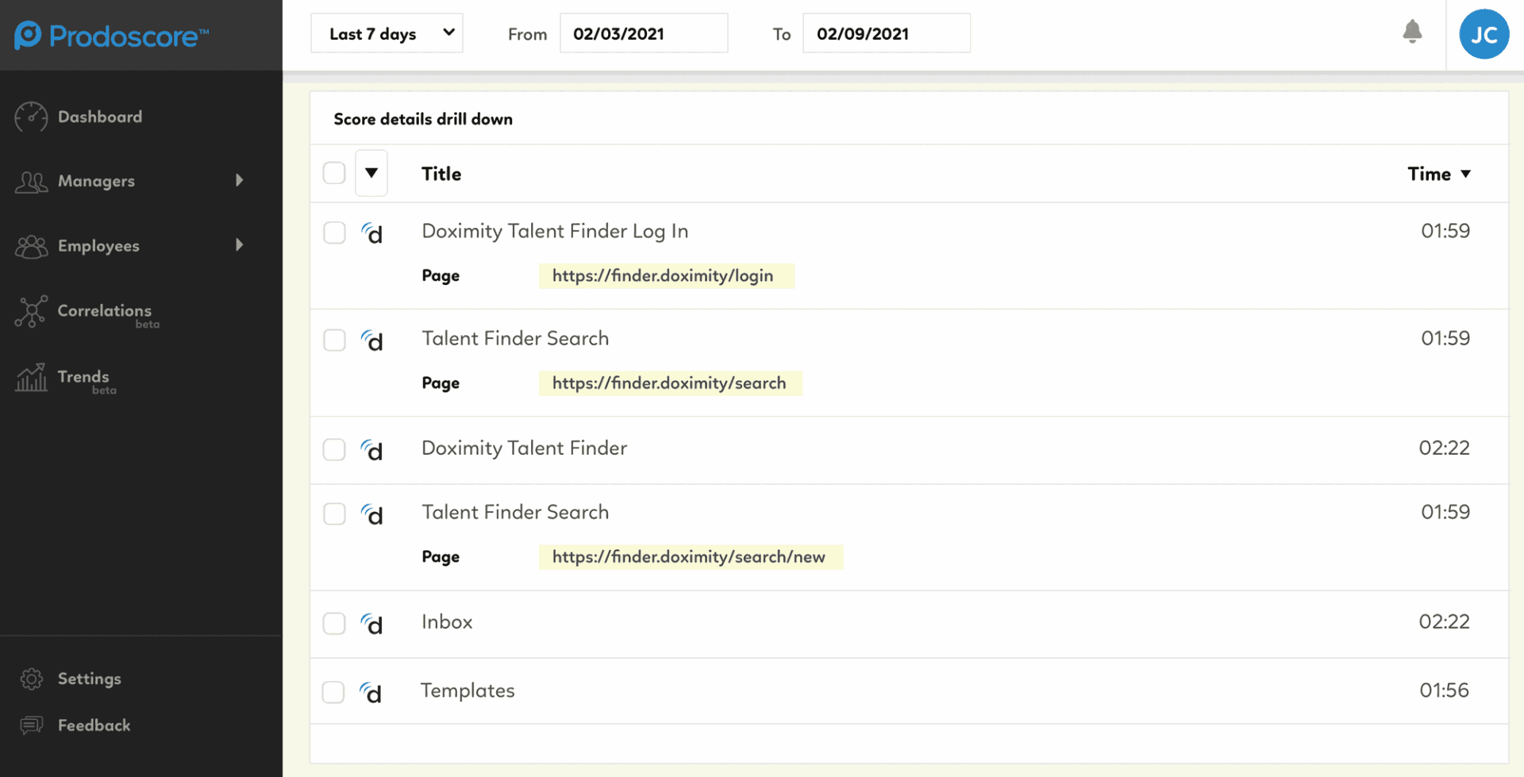
Task: Open notifications bell
Action: click(x=1412, y=32)
